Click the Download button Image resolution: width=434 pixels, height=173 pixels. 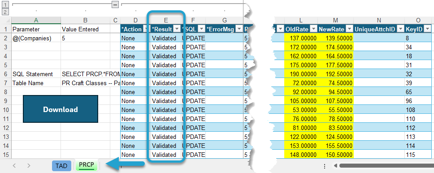[x=61, y=109]
